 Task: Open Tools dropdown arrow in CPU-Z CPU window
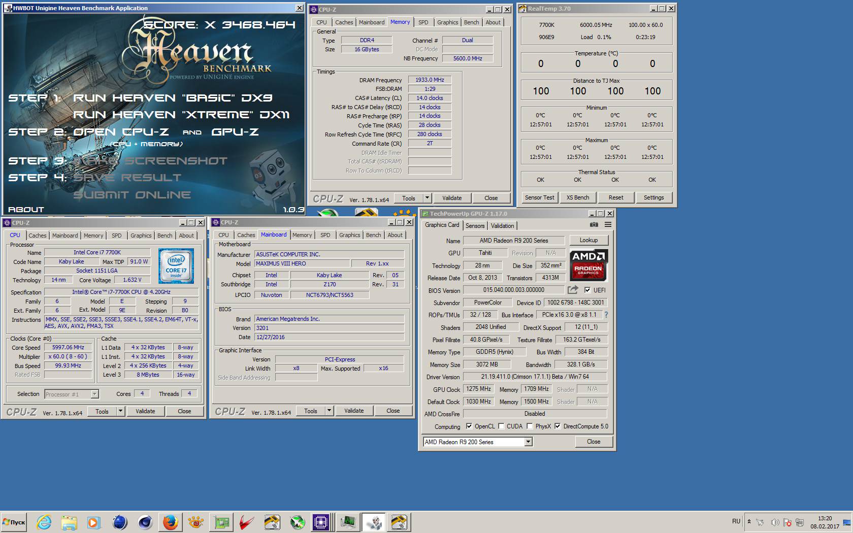pos(120,411)
